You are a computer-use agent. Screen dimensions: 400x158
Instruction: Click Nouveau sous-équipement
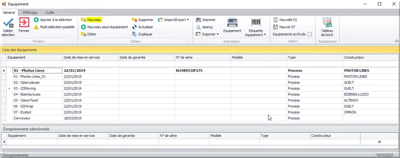104,27
